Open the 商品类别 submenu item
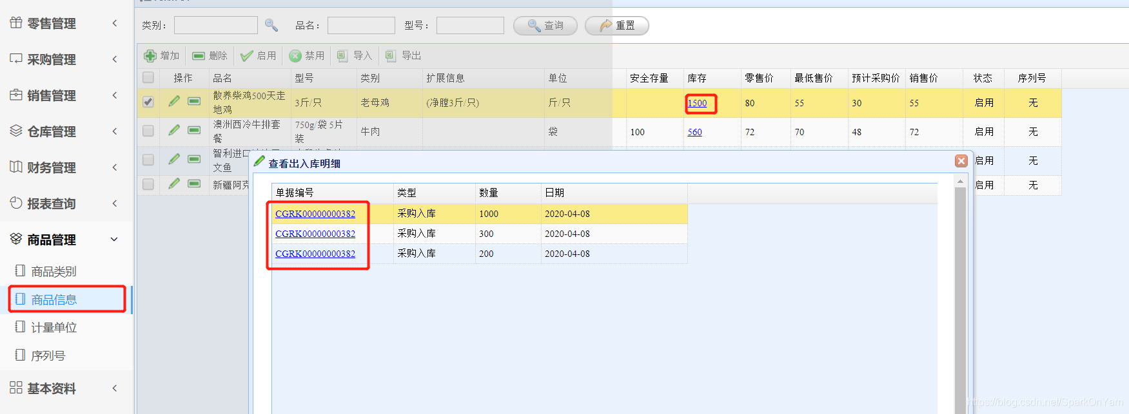Screen dimensions: 1129x414 pos(54,272)
